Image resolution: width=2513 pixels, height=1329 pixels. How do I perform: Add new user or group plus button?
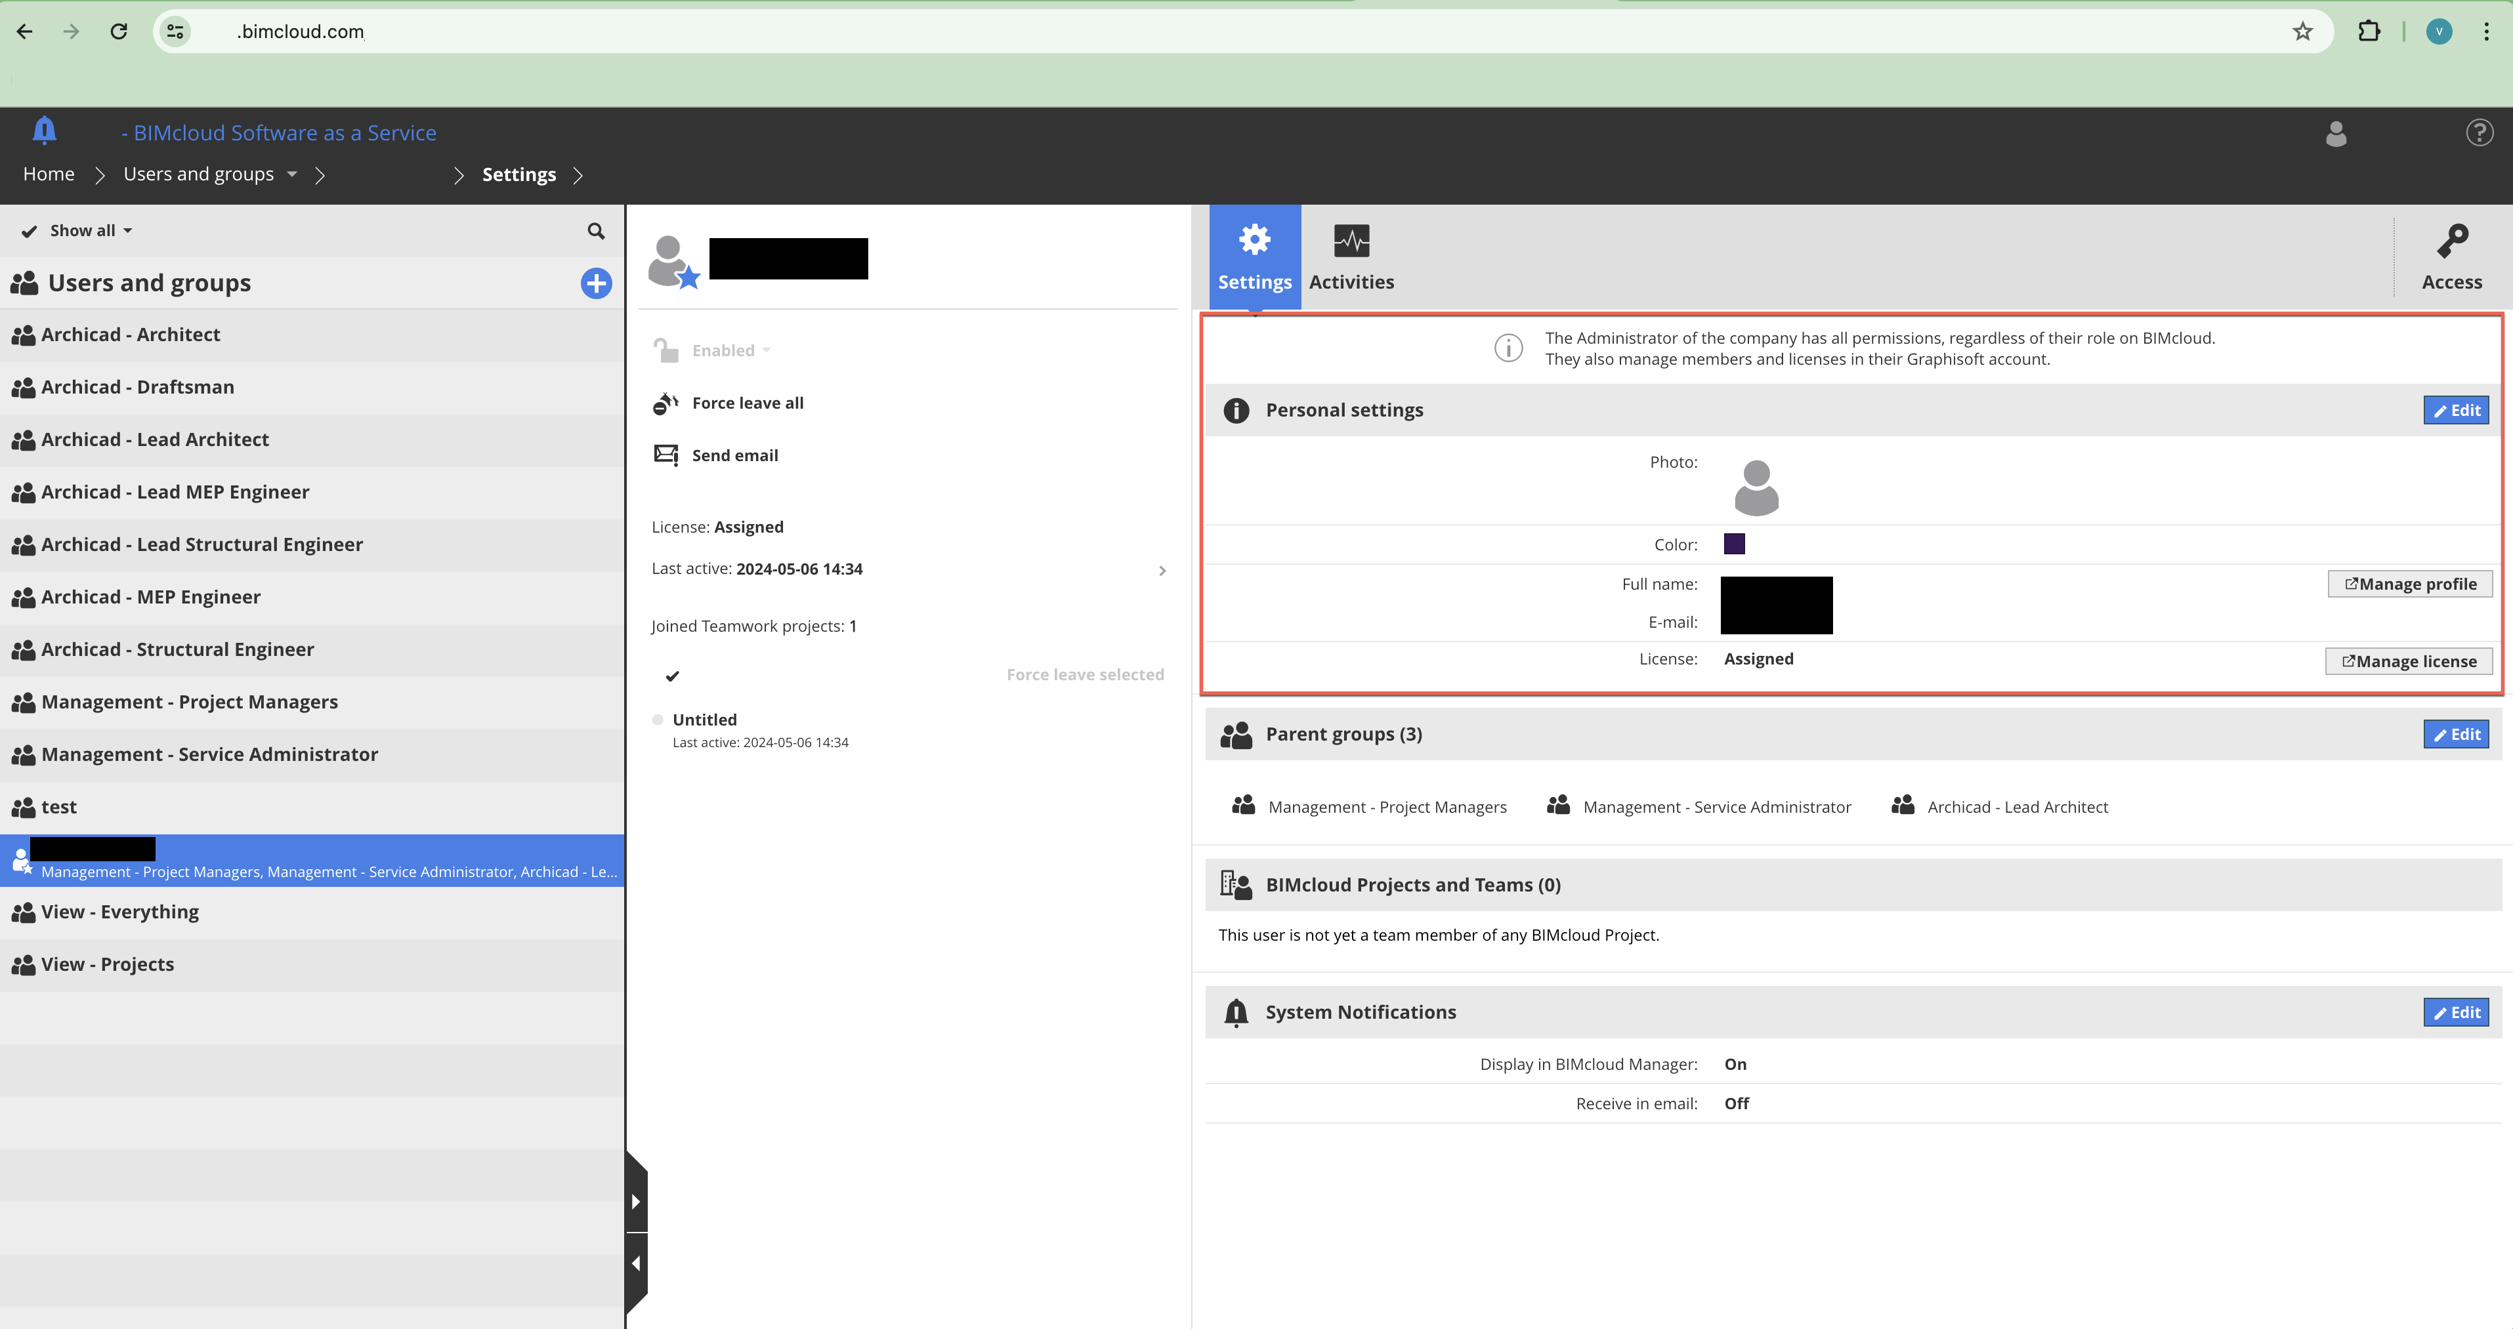click(596, 284)
